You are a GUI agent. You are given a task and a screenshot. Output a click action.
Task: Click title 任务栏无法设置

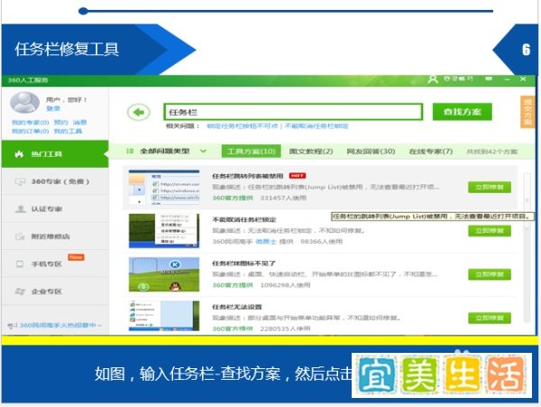click(x=236, y=307)
